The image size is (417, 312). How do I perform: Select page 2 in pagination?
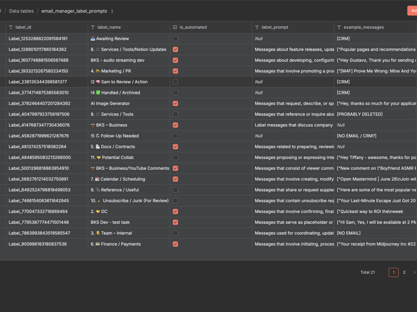(404, 272)
